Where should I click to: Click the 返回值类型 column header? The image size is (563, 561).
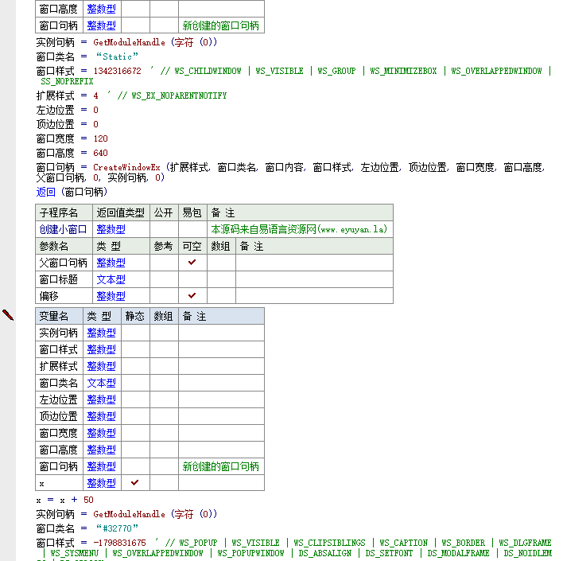click(x=121, y=212)
